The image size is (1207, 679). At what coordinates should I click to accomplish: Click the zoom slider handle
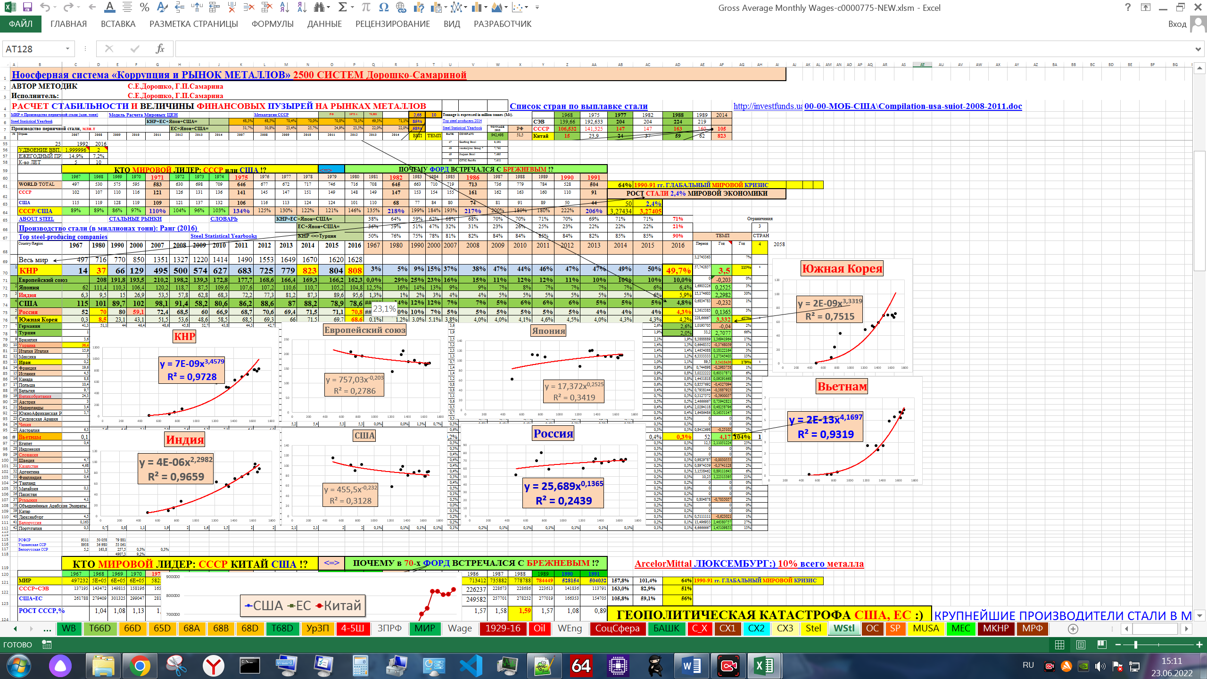pos(1136,645)
